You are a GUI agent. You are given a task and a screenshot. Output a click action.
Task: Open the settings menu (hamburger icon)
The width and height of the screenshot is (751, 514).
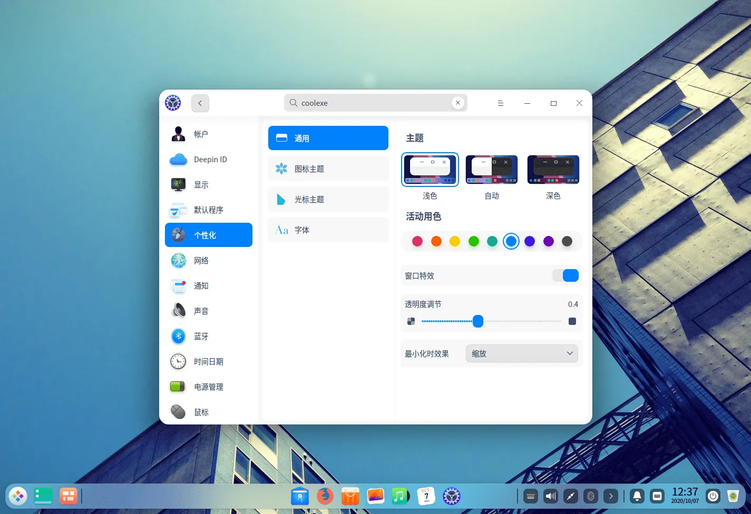click(x=500, y=103)
